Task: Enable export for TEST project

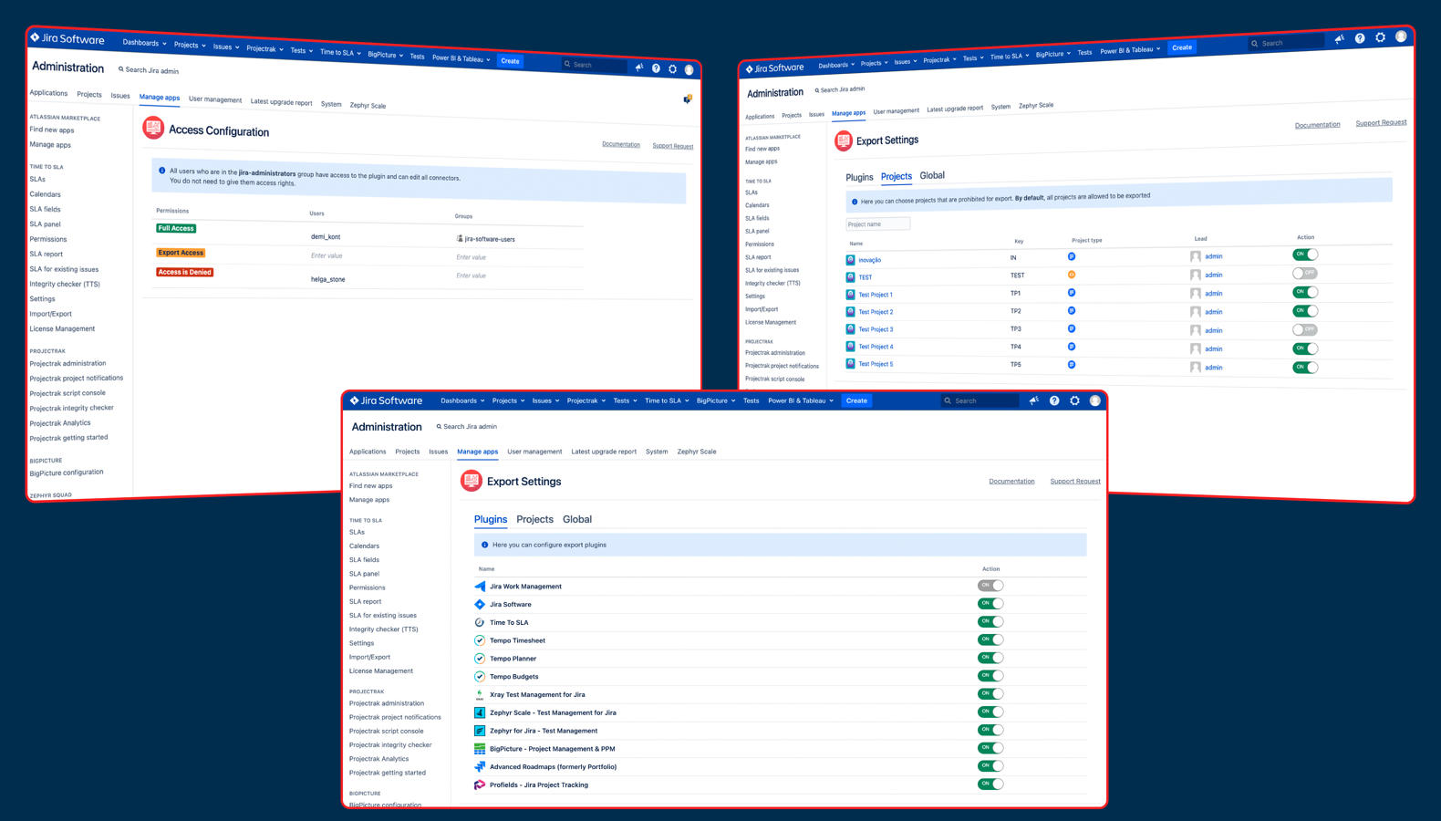Action: point(1305,273)
